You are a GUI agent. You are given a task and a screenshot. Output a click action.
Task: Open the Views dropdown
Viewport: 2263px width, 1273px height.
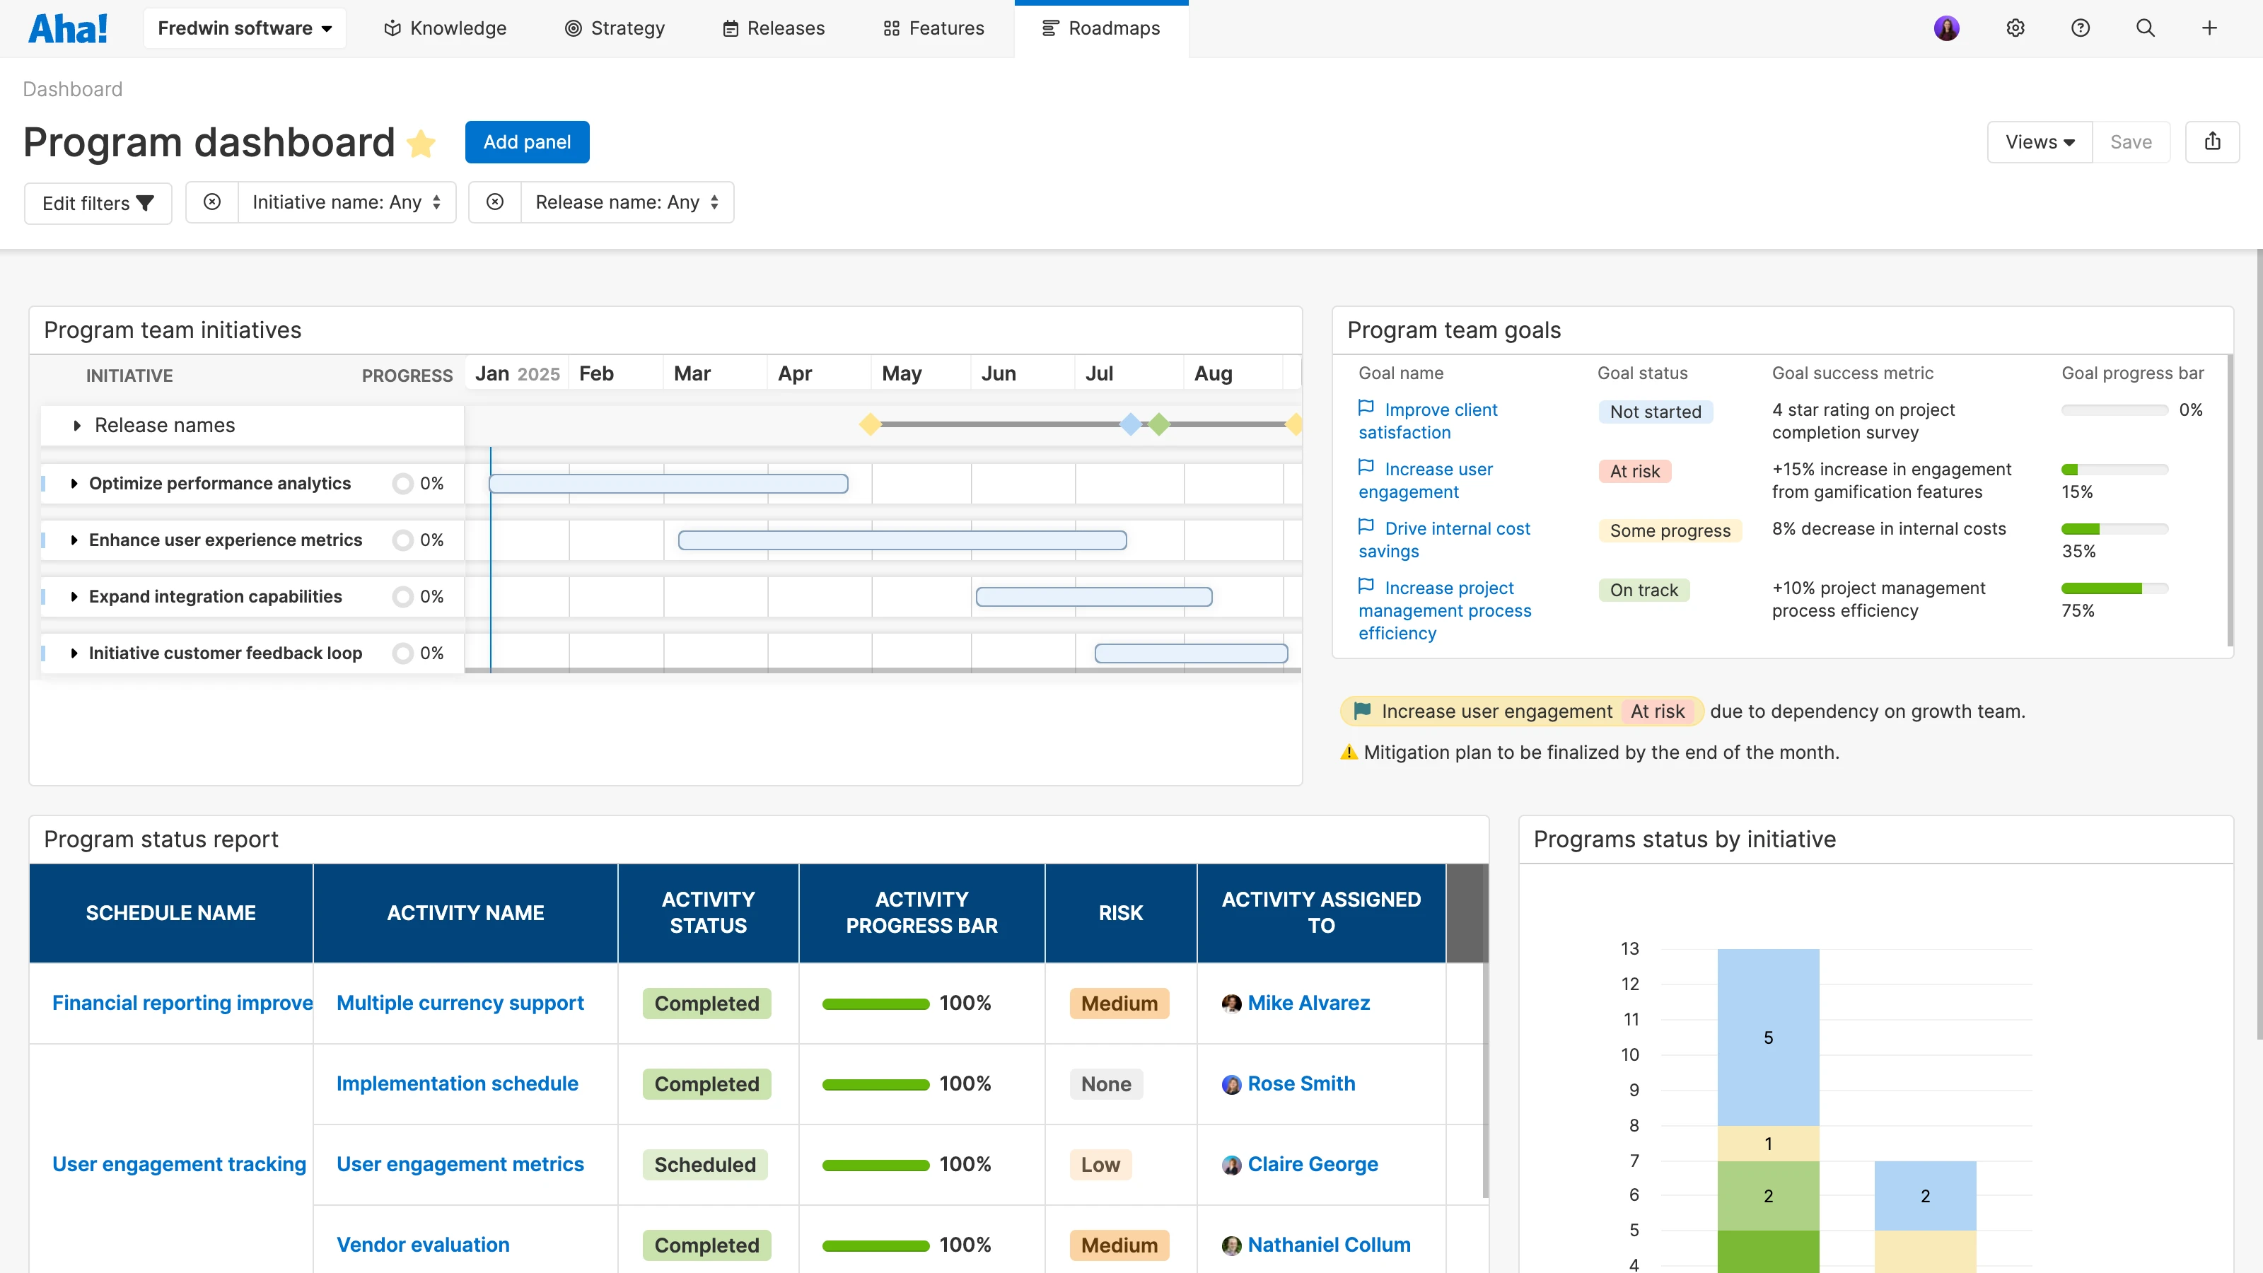click(2040, 141)
